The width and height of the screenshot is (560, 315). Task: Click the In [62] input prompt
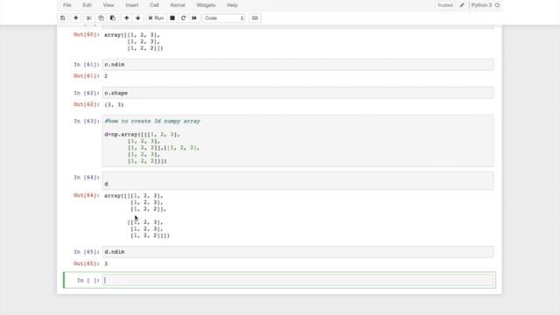(87, 93)
